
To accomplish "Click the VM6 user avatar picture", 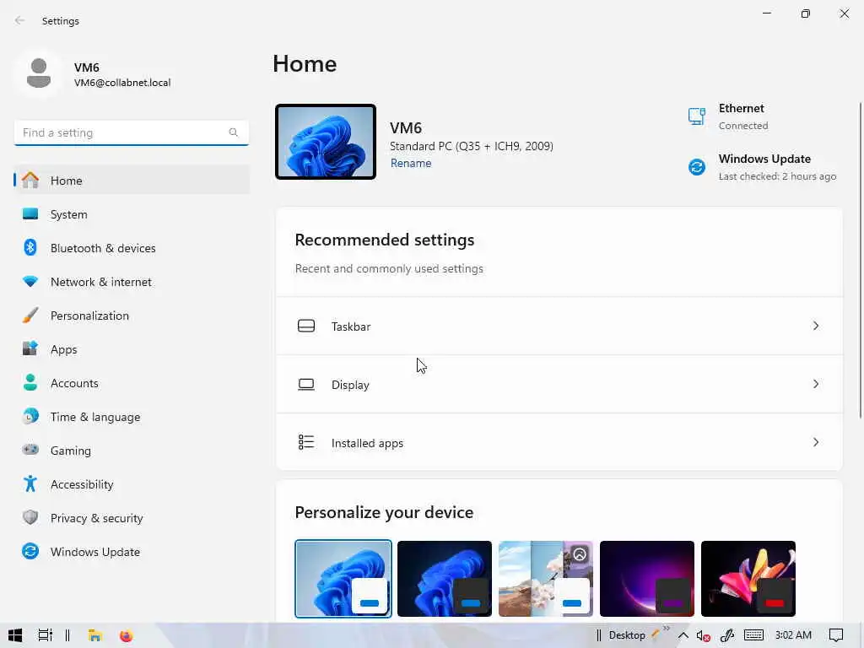I will (39, 73).
